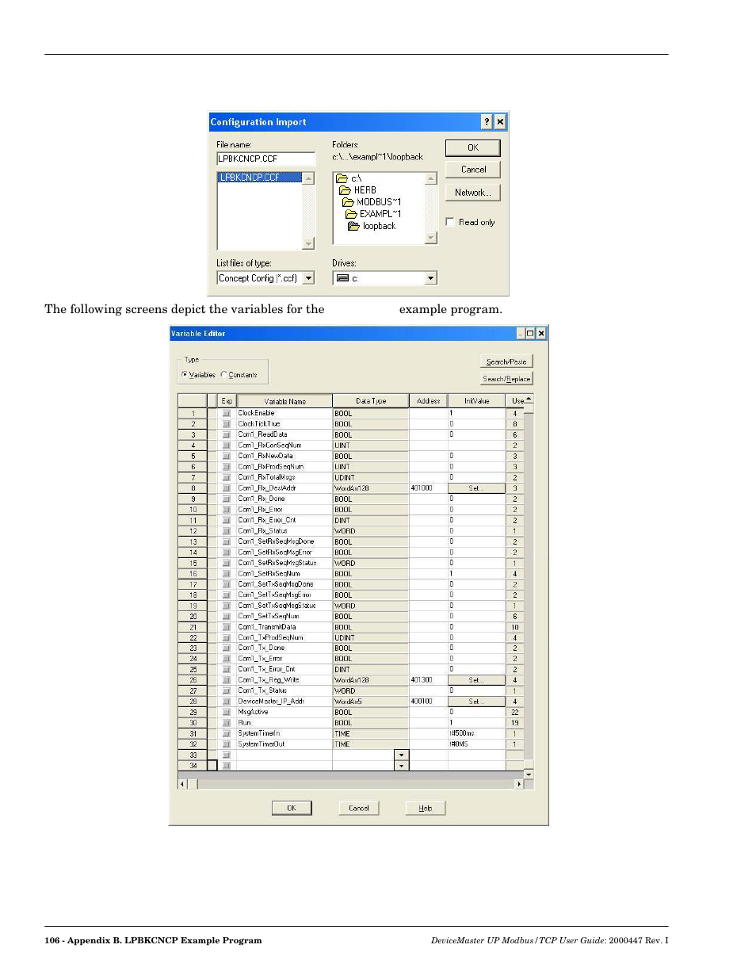
Task: Toggle the Read only checkbox
Action: click(x=450, y=222)
